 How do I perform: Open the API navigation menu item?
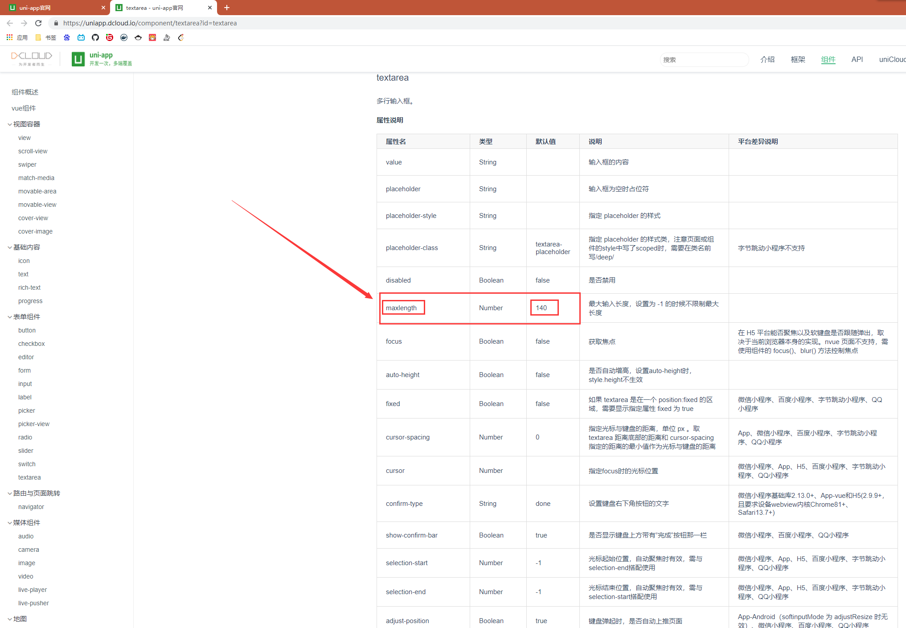click(x=857, y=59)
